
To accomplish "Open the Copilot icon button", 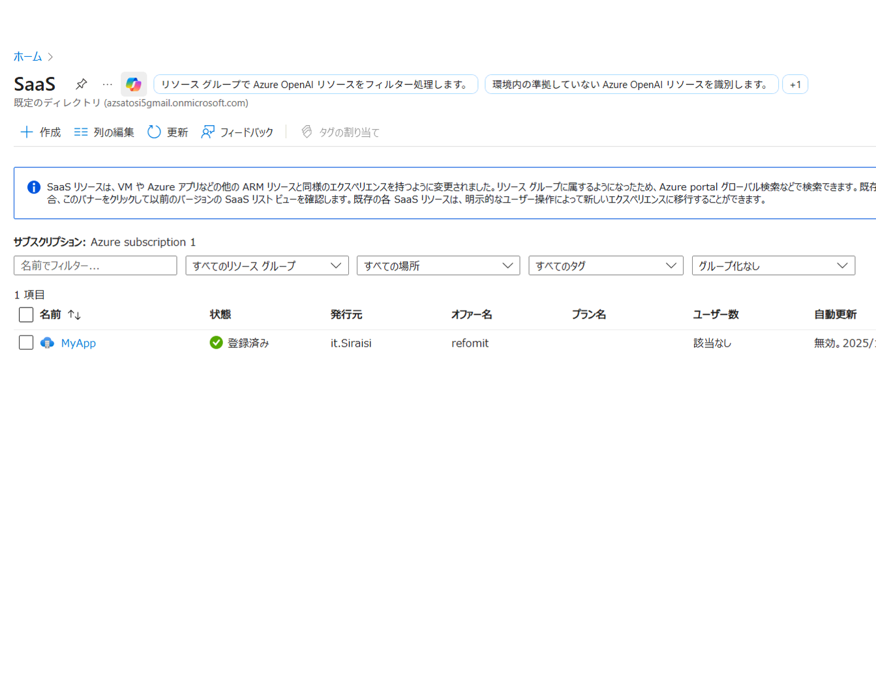I will point(134,84).
